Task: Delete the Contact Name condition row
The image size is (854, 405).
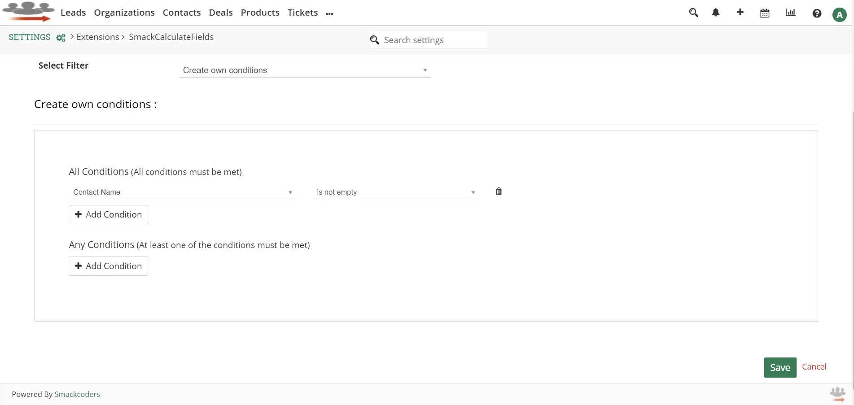Action: (x=498, y=191)
